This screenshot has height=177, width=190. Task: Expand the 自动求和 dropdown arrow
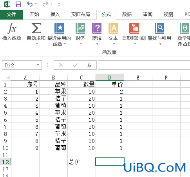click(x=37, y=44)
